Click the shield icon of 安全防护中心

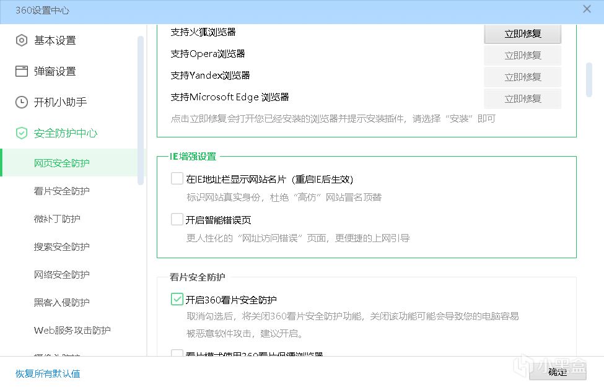click(22, 133)
